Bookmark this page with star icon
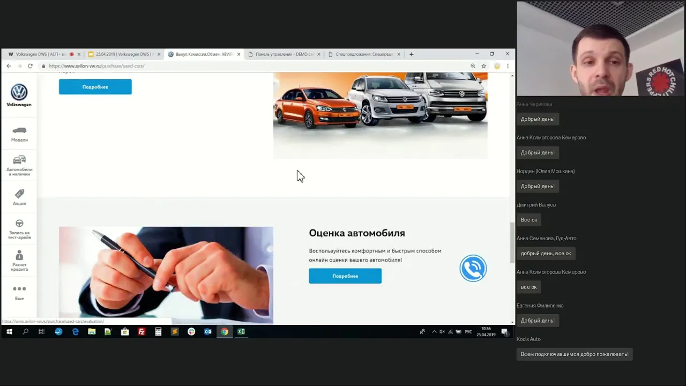Image resolution: width=686 pixels, height=386 pixels. coord(483,66)
